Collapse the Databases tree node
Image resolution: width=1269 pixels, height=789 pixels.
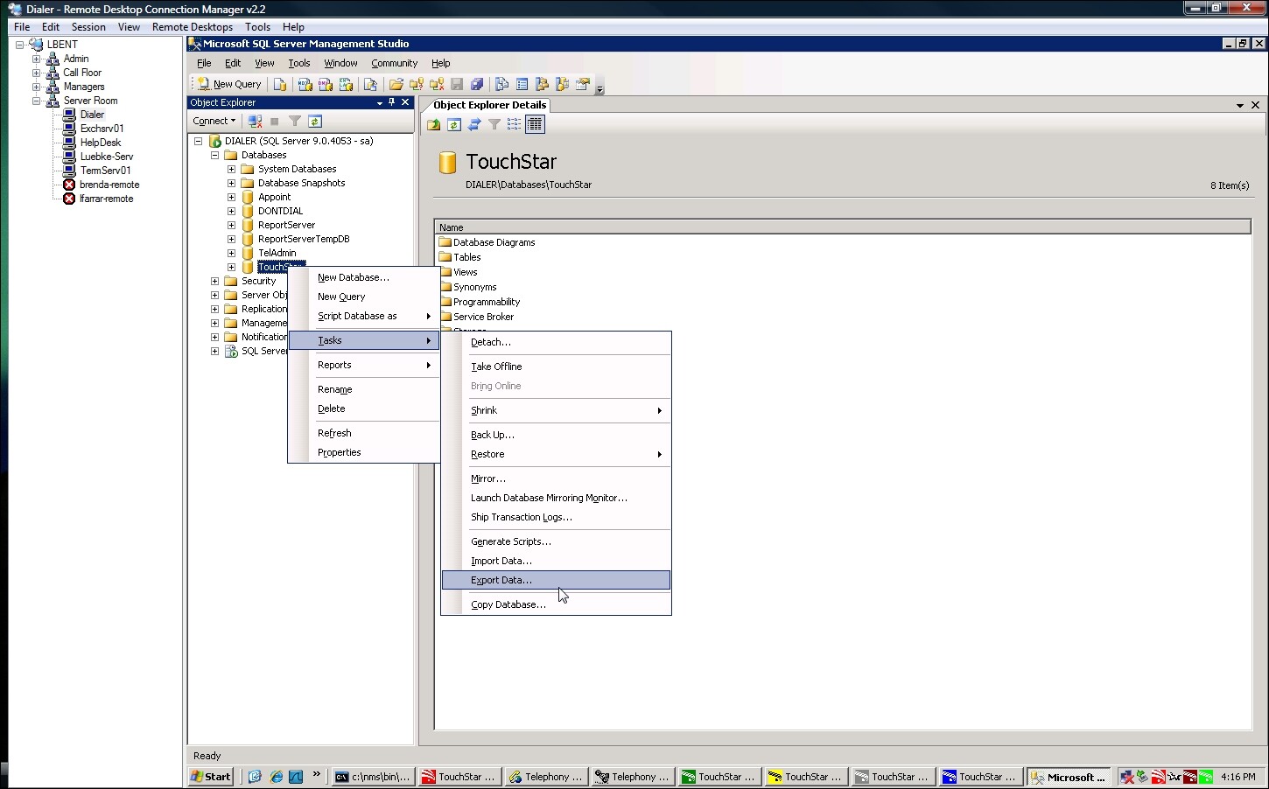point(214,155)
